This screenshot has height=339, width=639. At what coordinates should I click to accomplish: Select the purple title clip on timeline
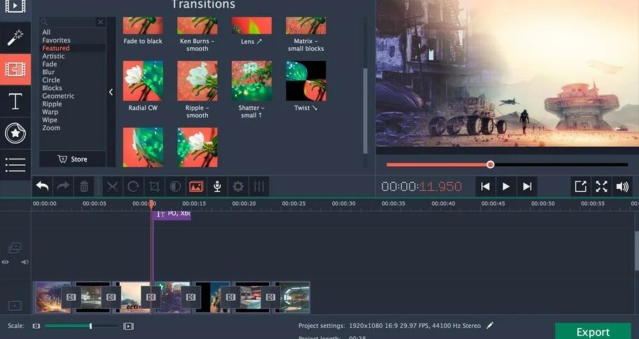(172, 214)
